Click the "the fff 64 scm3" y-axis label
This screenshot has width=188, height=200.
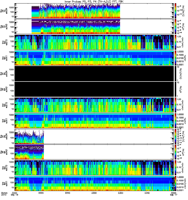pyautogui.click(x=4, y=152)
